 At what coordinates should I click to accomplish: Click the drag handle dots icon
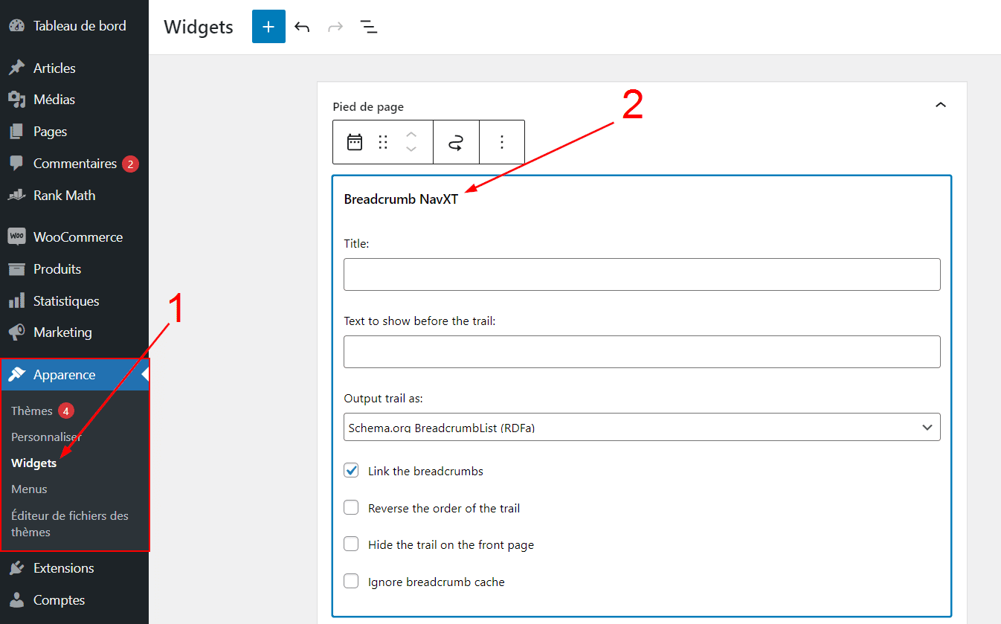(383, 142)
